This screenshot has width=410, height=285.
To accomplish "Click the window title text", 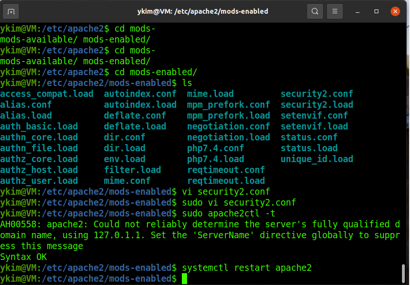I will [203, 11].
